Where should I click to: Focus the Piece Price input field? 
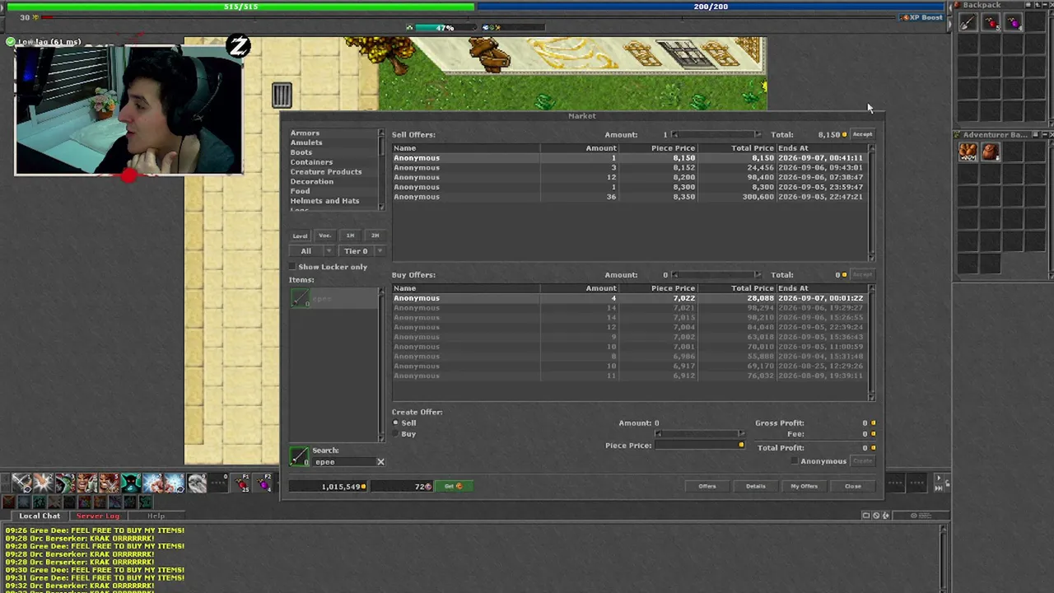tap(700, 446)
